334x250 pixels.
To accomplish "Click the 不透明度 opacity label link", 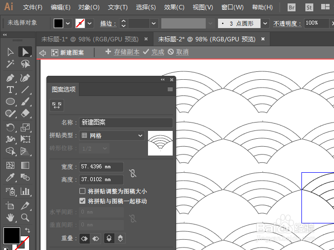I will pos(287,23).
